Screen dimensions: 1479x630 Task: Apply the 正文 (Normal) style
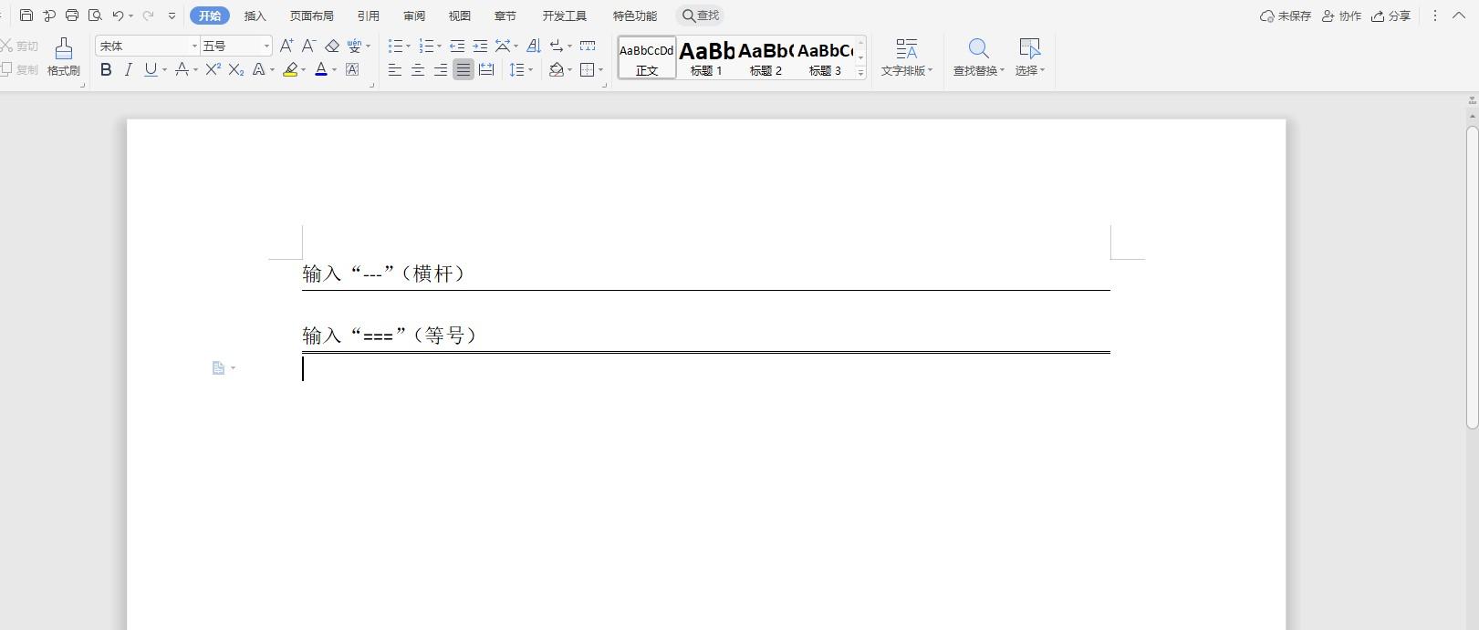tap(647, 57)
